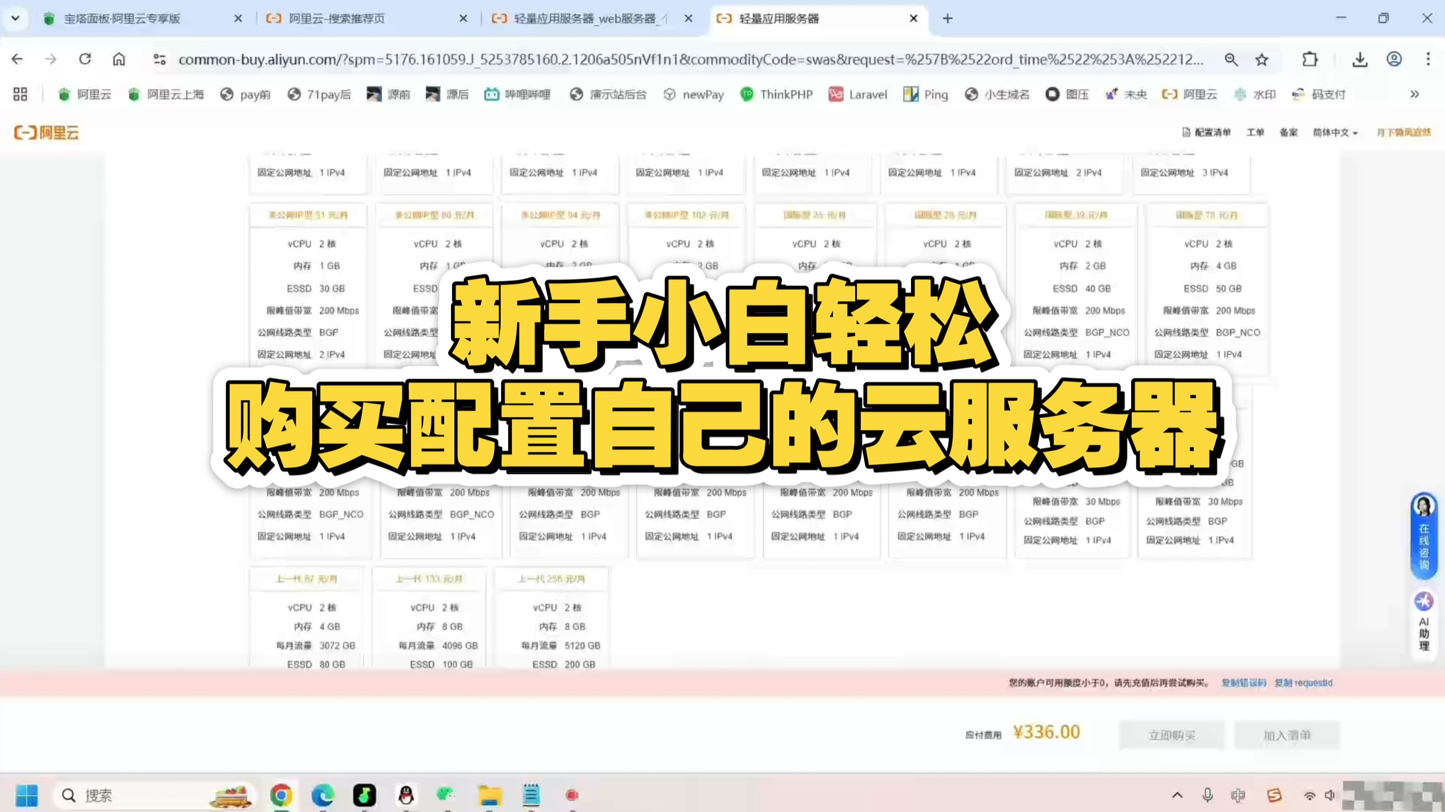Close the active 轻量应用服务器 tab
The height and width of the screenshot is (812, 1445).
pos(913,19)
